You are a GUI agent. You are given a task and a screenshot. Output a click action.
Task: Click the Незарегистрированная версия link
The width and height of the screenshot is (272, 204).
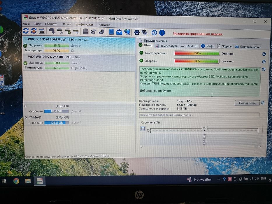pyautogui.click(x=198, y=34)
